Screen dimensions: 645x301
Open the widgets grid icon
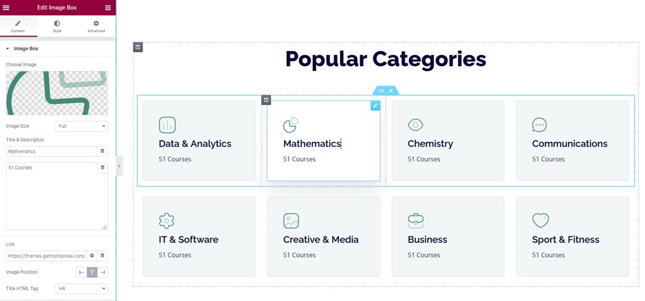108,7
